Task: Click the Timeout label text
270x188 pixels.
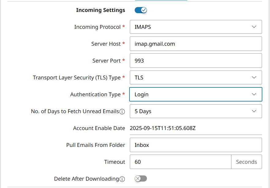Action: 114,162
